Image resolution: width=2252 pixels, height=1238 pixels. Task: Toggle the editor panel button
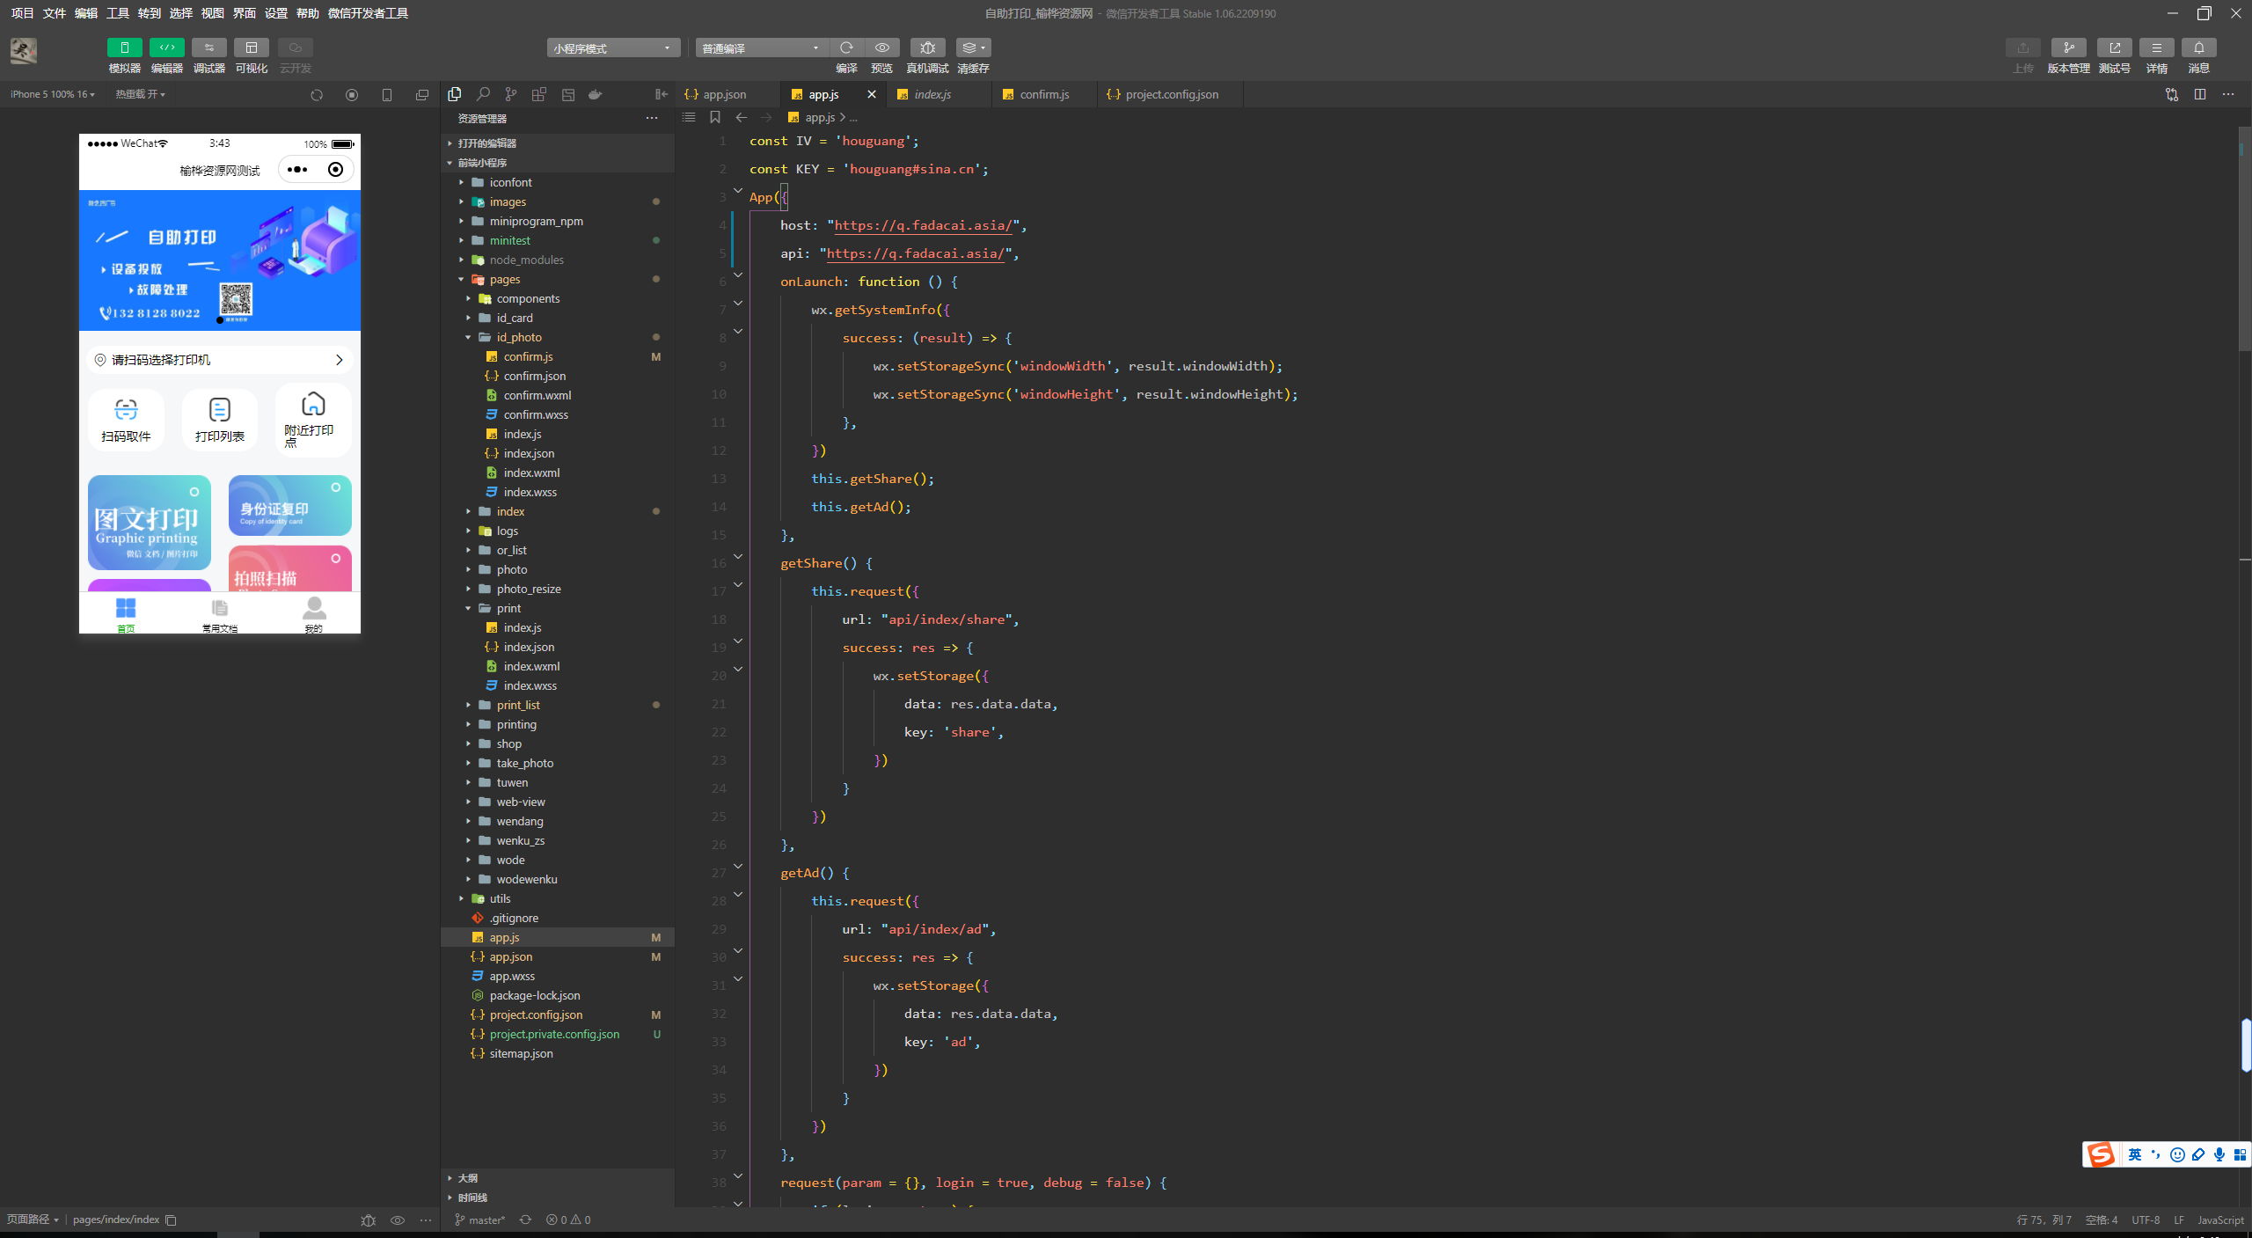(x=166, y=48)
